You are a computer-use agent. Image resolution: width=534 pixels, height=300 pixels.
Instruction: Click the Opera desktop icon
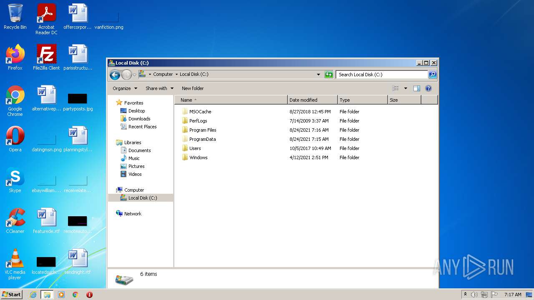tap(15, 139)
